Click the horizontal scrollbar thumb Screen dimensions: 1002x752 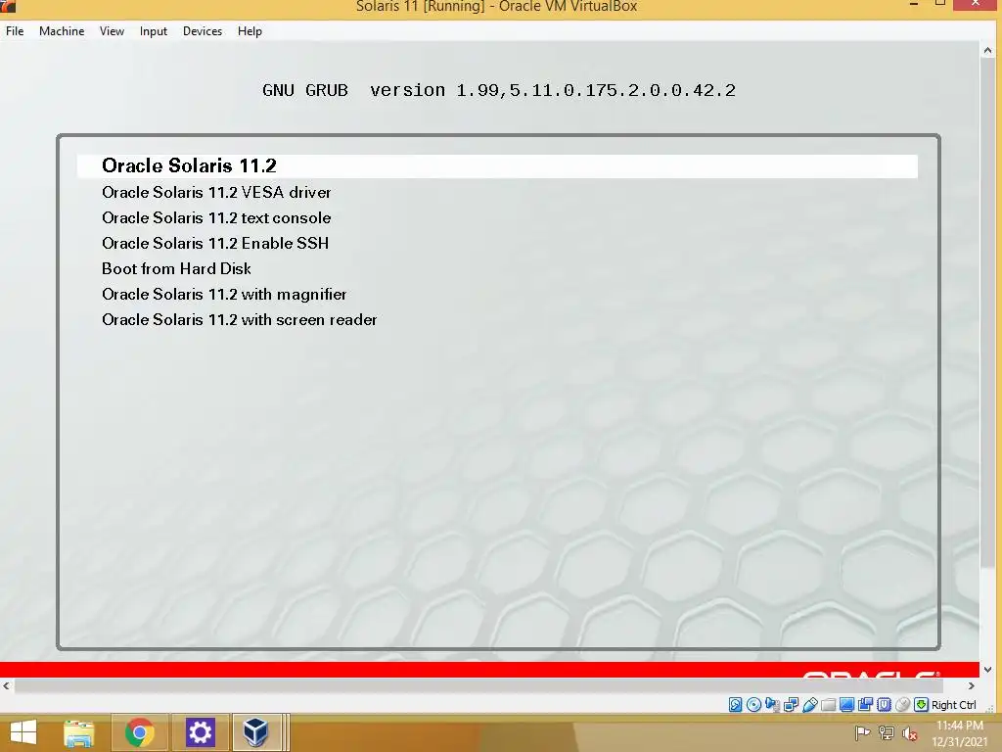point(478,686)
